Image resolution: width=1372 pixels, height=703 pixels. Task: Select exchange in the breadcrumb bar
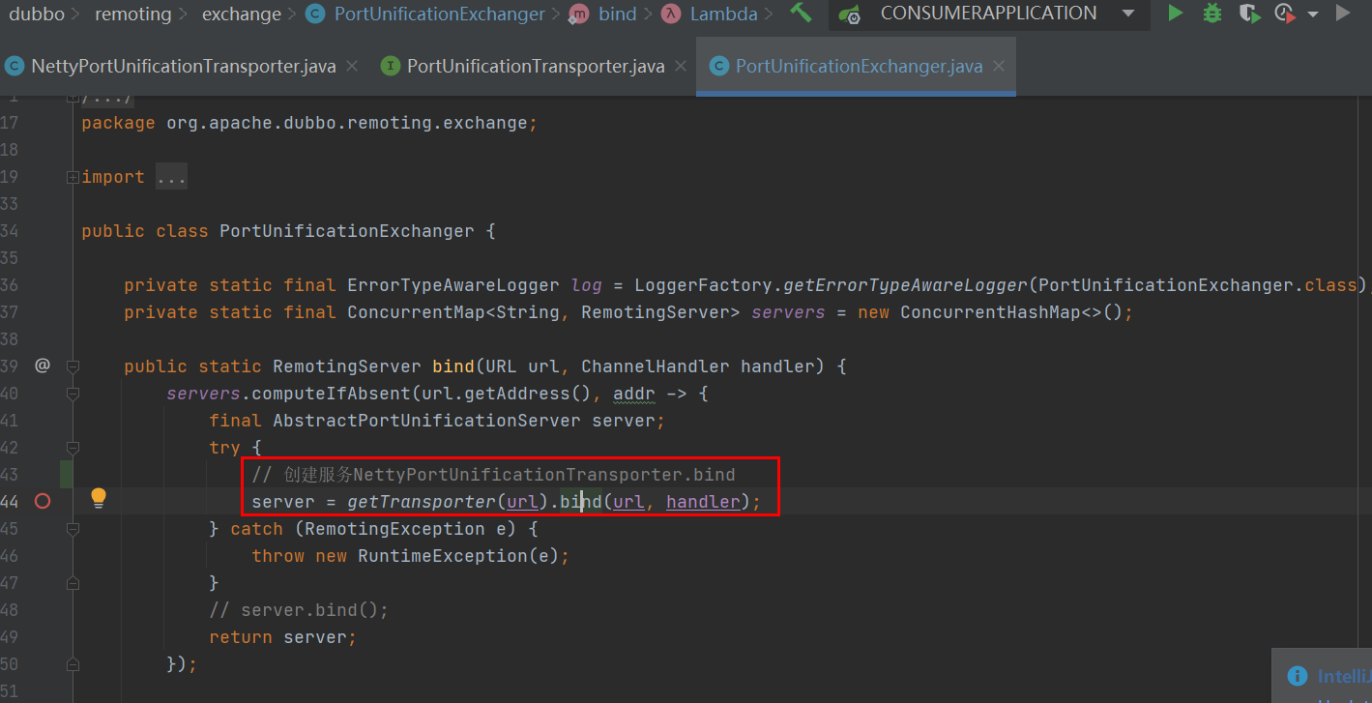point(242,14)
